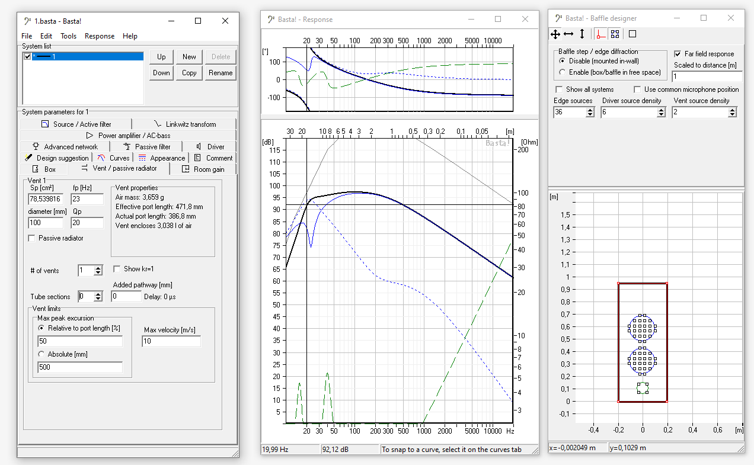Open the Edit menu
Image resolution: width=754 pixels, height=465 pixels.
coord(46,36)
